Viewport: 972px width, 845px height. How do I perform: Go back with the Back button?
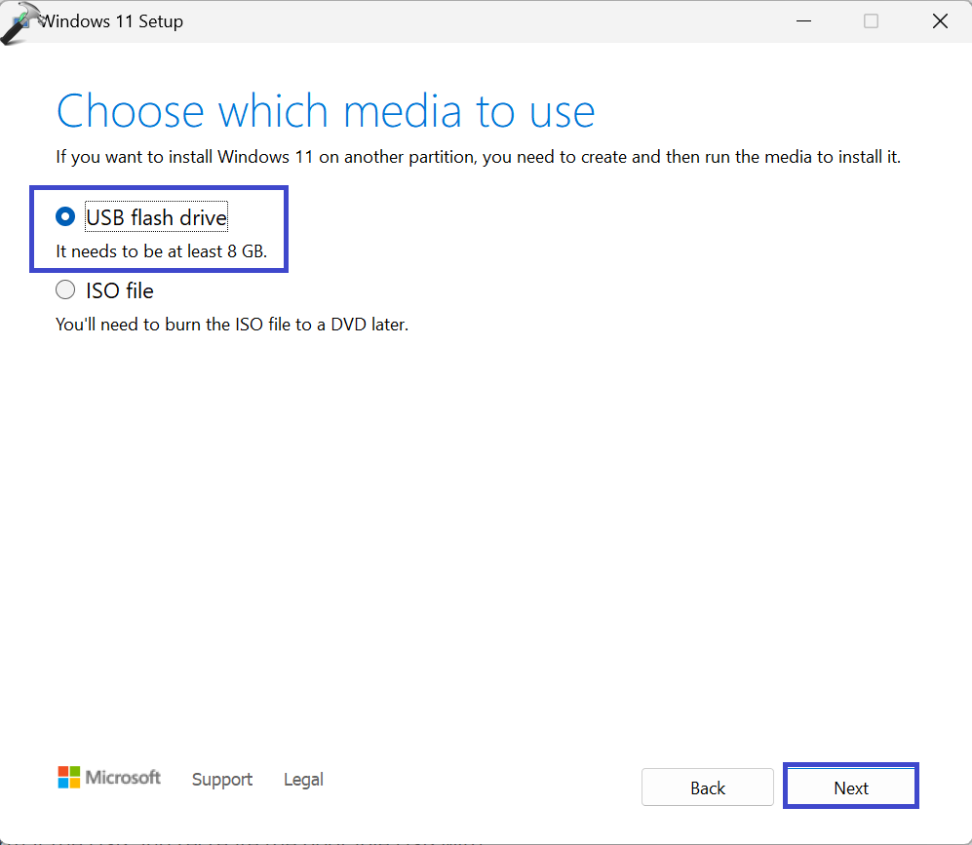(707, 787)
